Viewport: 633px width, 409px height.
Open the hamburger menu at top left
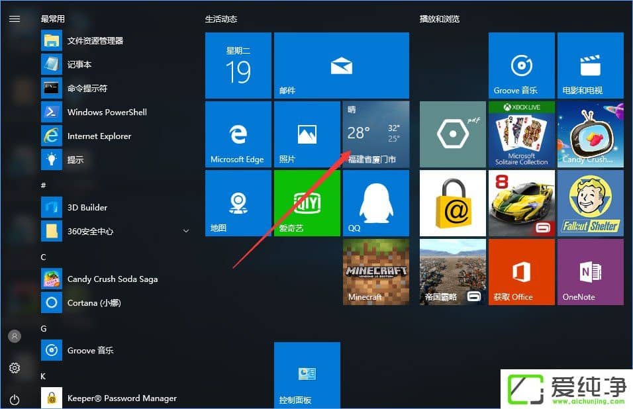[15, 19]
